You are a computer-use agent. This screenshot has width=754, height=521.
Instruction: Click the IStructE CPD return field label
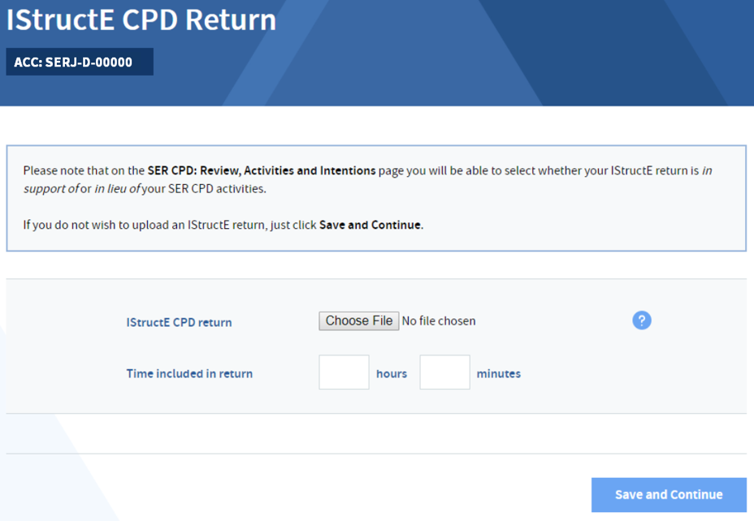click(179, 322)
